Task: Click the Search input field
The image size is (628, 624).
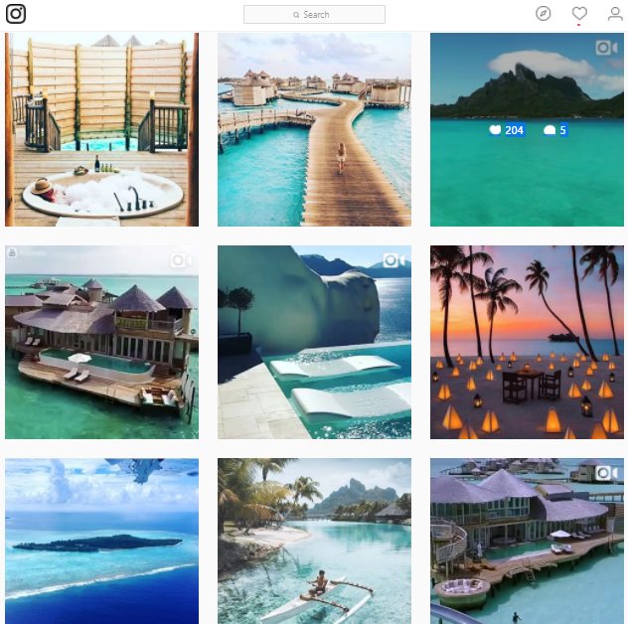Action: [x=314, y=15]
